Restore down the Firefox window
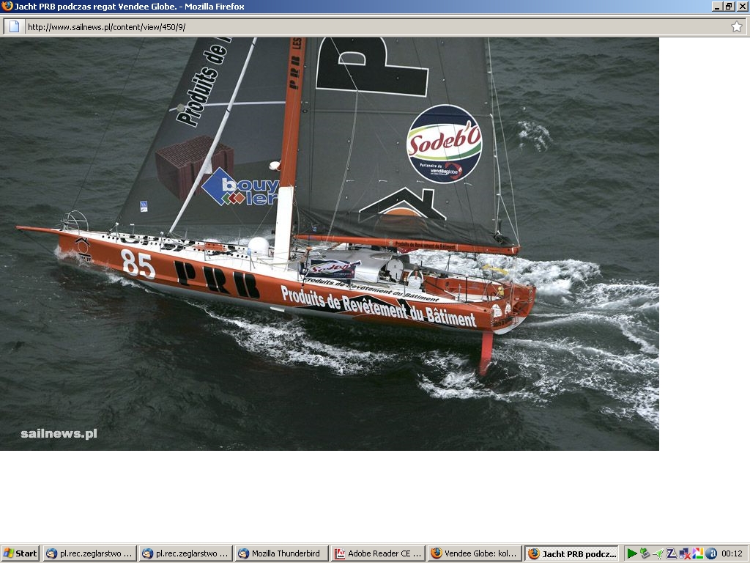 [729, 6]
